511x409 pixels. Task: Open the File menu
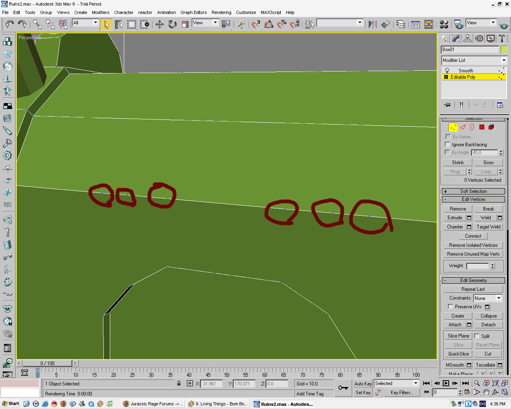click(5, 12)
